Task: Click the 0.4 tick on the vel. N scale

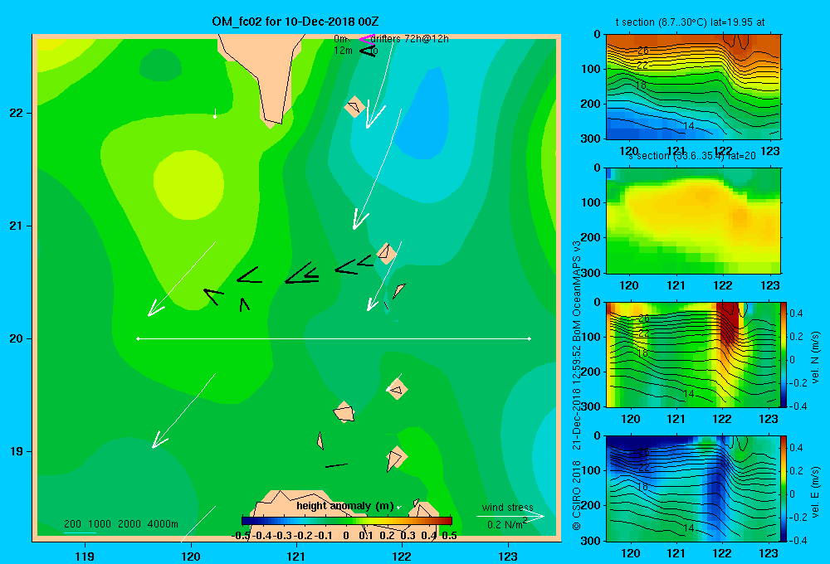Action: tap(796, 314)
